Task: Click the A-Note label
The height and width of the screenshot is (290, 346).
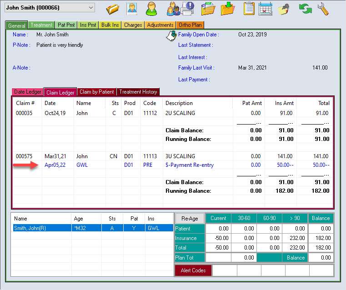Action: pyautogui.click(x=21, y=68)
